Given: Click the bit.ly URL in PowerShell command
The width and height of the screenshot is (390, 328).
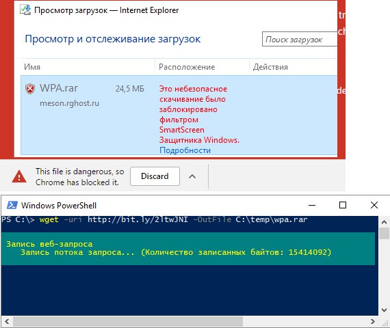Looking at the screenshot, I should [x=138, y=219].
